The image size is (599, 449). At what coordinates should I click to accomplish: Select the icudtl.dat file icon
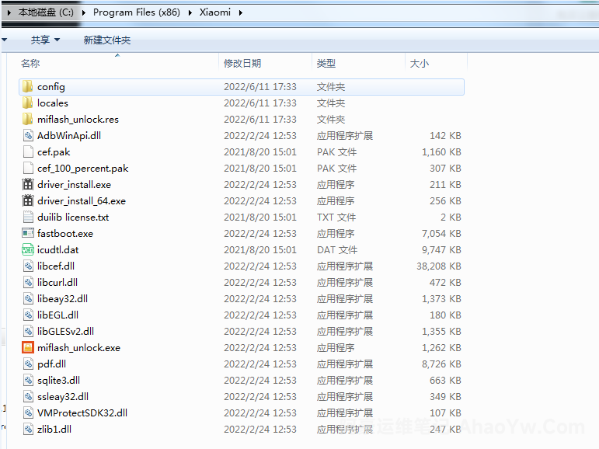[28, 250]
